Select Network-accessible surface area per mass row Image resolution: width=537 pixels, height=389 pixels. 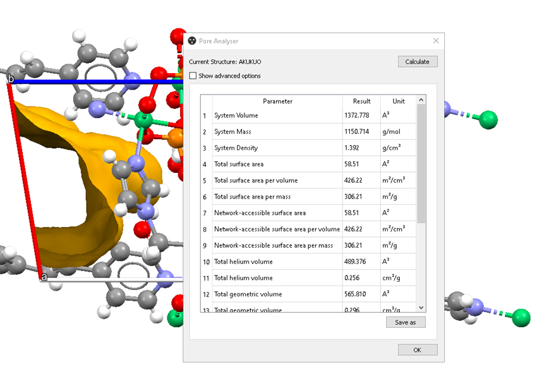coord(277,245)
